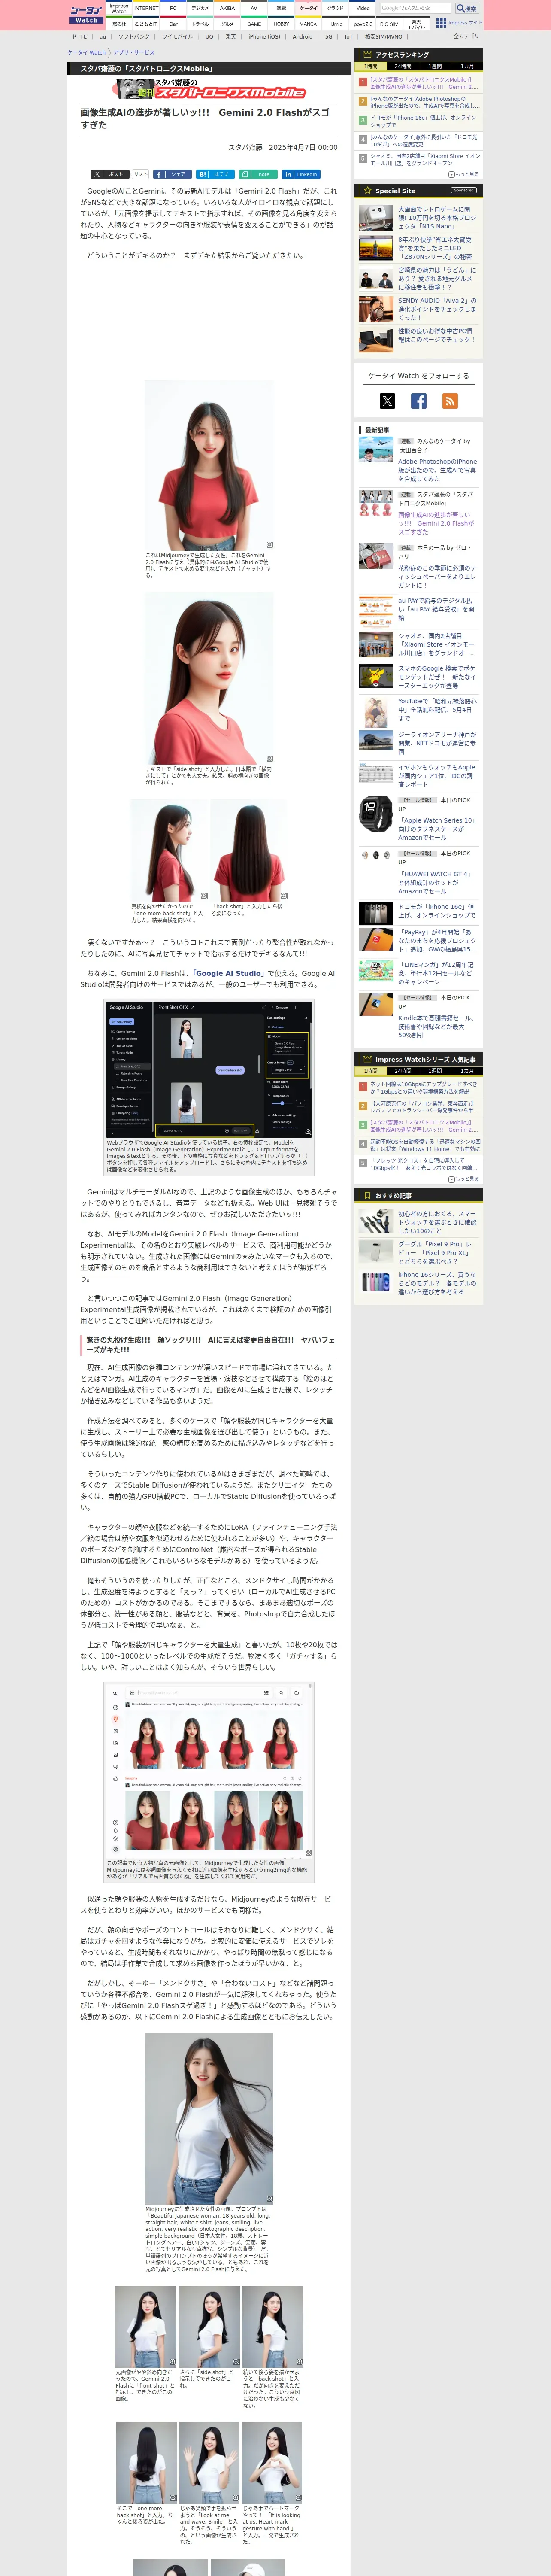
Task: Switch アクセスランキング to 1カ月 tab
Action: coord(467,66)
